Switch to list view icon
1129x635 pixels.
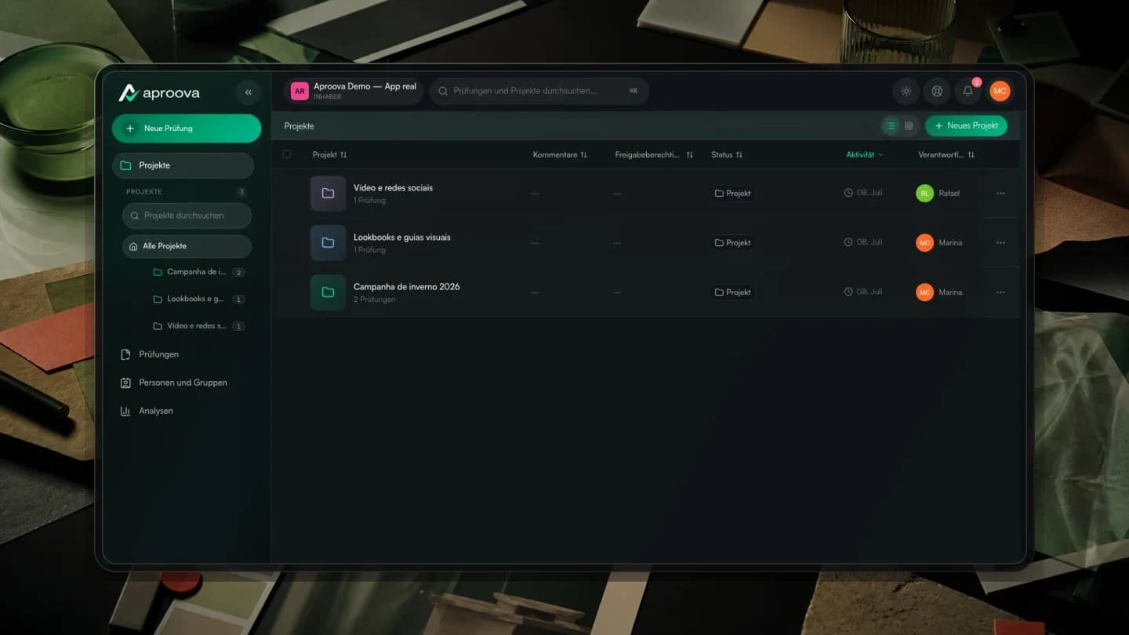[891, 125]
